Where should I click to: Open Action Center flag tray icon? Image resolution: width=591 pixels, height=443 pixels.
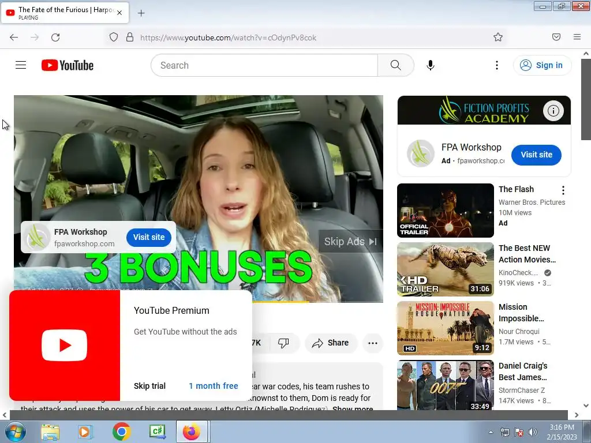(519, 432)
